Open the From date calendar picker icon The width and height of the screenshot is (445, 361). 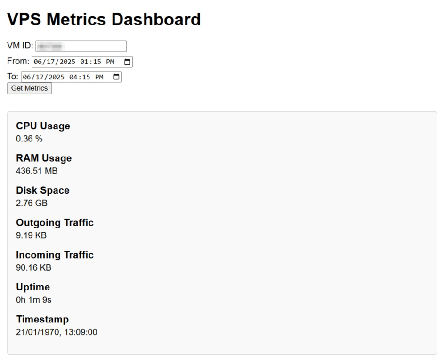(x=126, y=61)
